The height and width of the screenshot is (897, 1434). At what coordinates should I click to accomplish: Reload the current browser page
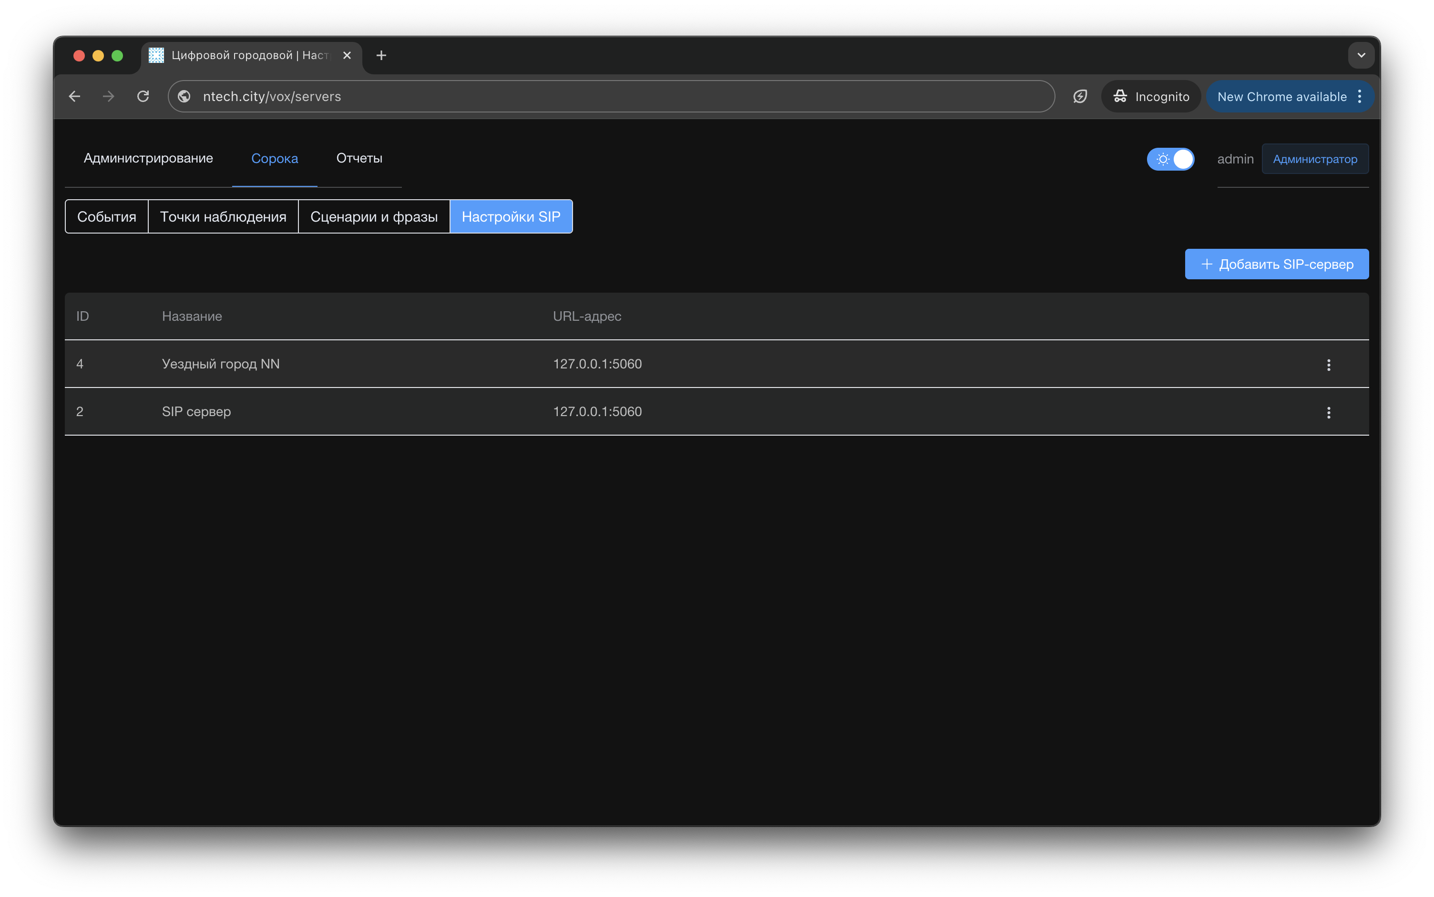[x=143, y=96]
